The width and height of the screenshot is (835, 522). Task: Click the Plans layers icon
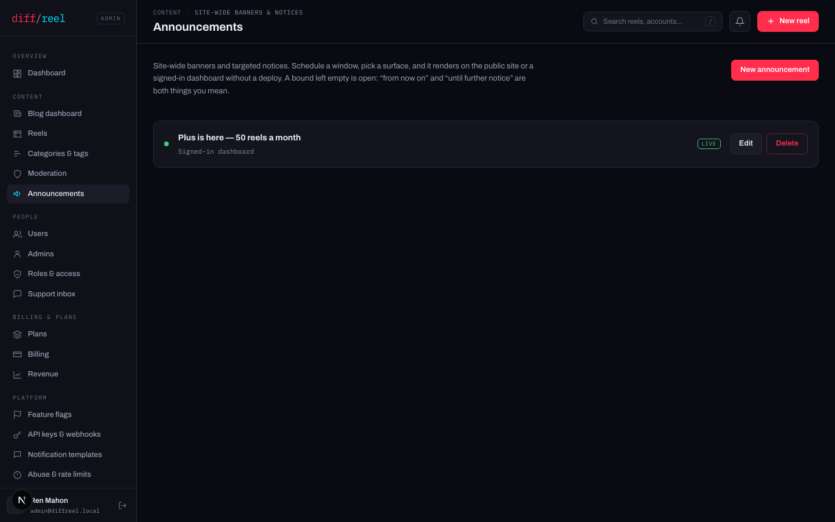pos(17,335)
